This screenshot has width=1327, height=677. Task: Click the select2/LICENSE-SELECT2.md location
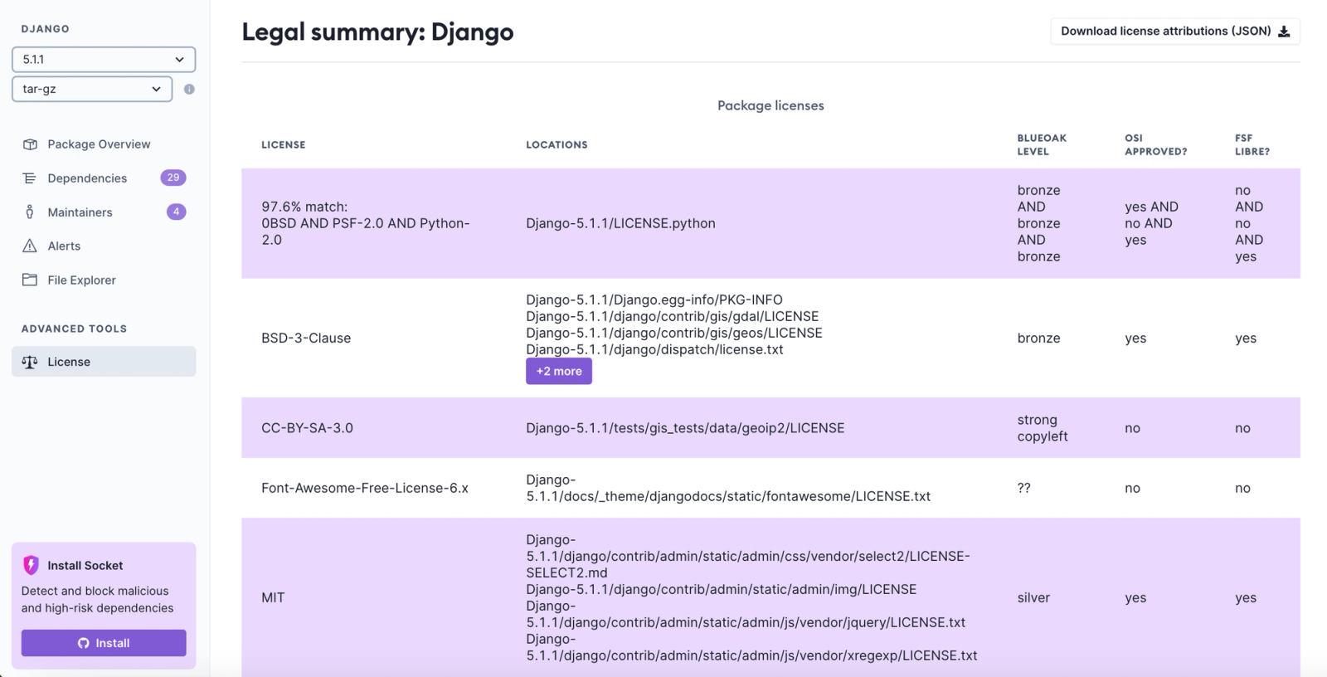(x=748, y=556)
